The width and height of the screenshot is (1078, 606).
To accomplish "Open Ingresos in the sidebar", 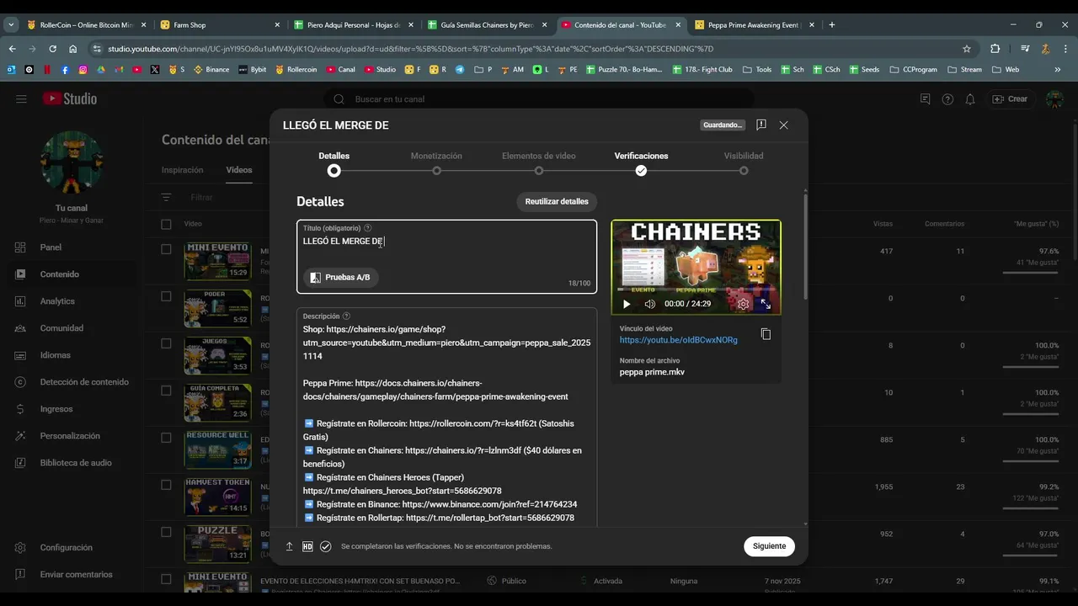I will (x=56, y=409).
